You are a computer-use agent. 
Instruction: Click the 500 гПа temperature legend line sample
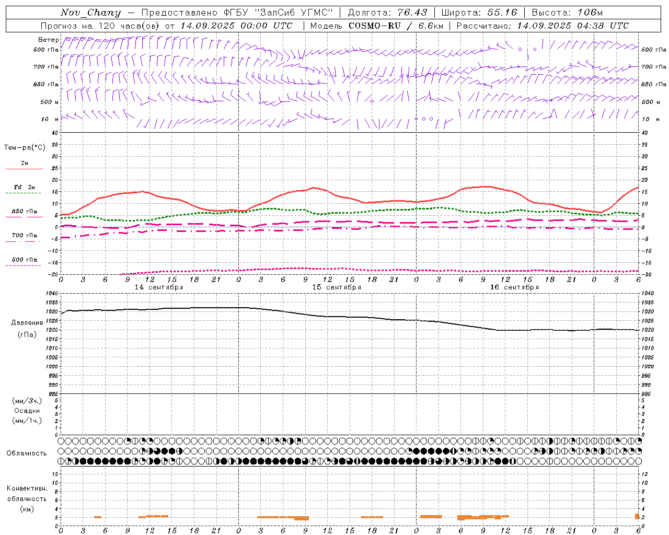pos(23,265)
